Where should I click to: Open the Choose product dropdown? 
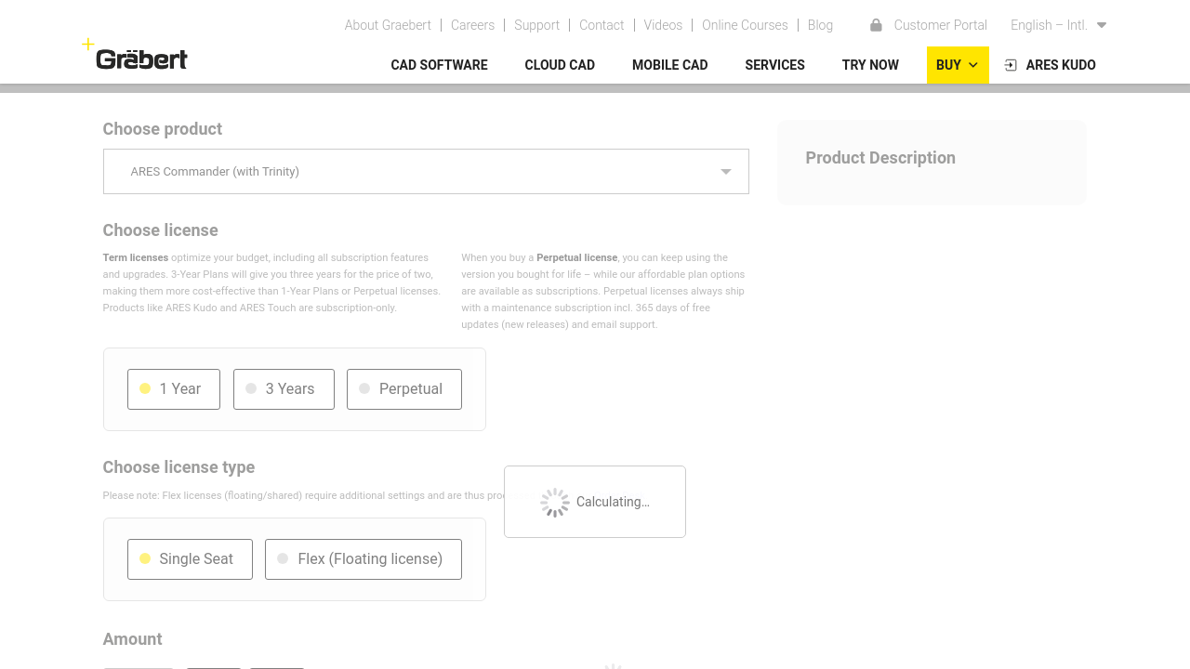(x=426, y=172)
